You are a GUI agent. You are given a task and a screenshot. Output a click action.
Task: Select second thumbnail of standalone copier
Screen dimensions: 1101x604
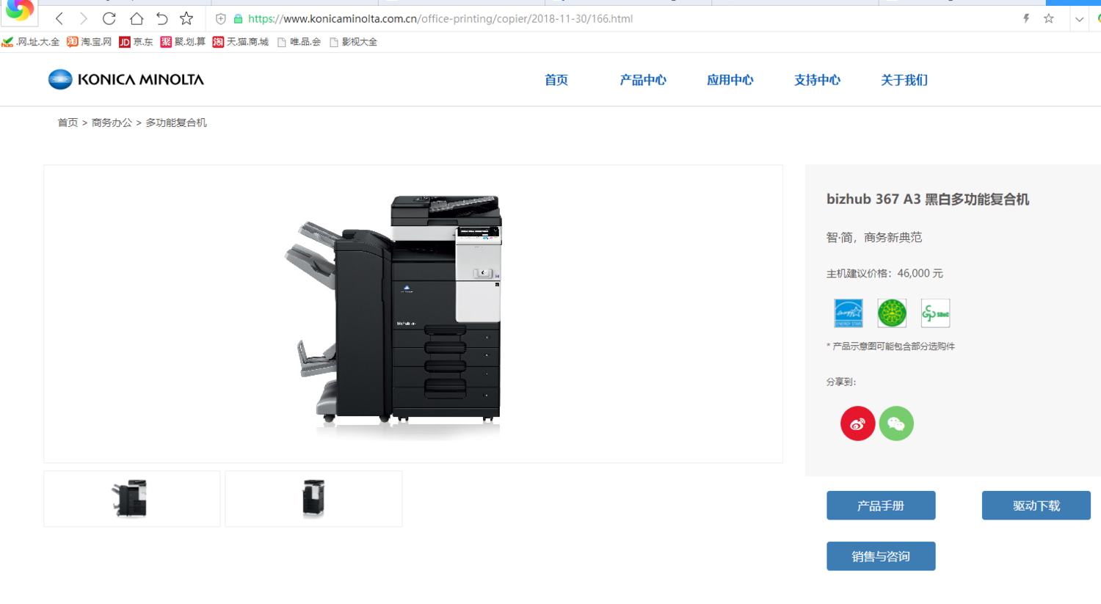(x=313, y=498)
